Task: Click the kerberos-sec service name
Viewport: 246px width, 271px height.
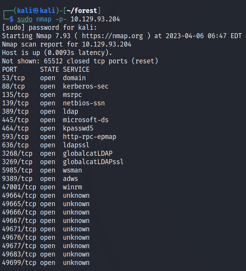Action: (x=86, y=86)
